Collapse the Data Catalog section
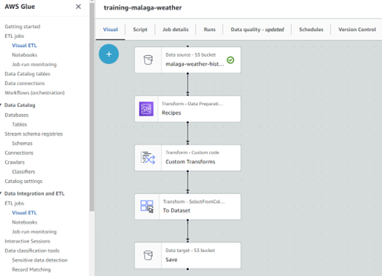The image size is (382, 276). pos(1,105)
